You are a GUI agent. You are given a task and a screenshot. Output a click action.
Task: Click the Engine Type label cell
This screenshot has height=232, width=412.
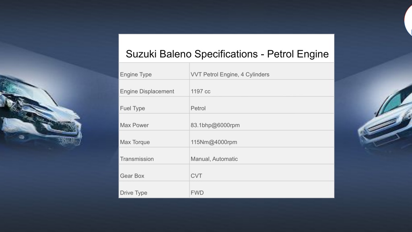[154, 71]
